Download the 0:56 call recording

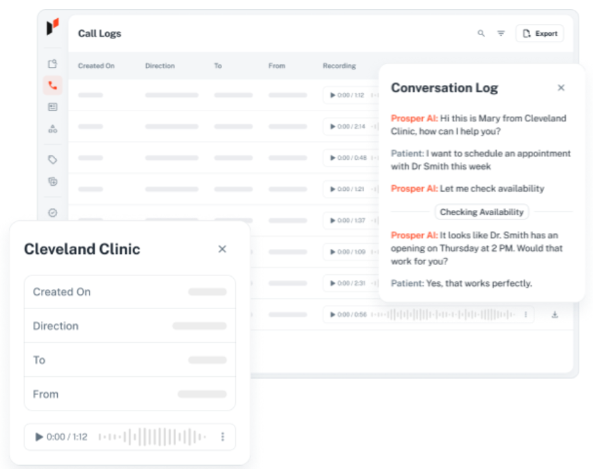click(555, 314)
